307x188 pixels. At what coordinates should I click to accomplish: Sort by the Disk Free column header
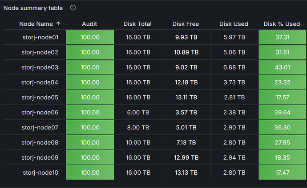tap(186, 24)
